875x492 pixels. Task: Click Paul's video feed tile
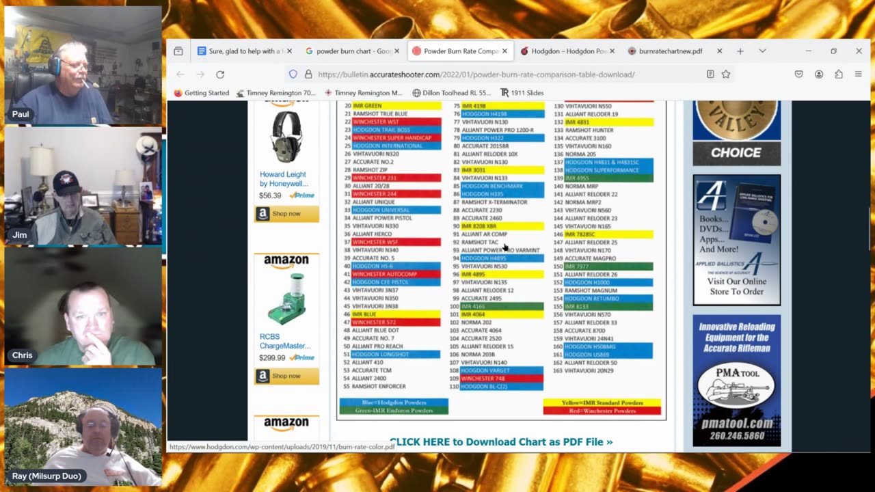click(83, 66)
